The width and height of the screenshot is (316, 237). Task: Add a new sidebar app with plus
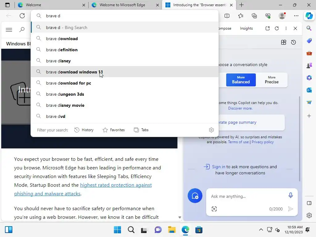(309, 116)
